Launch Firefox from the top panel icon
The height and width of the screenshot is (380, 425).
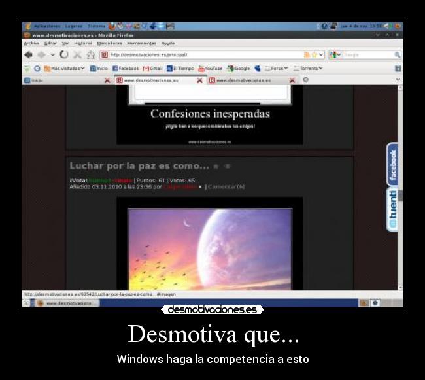(x=112, y=26)
